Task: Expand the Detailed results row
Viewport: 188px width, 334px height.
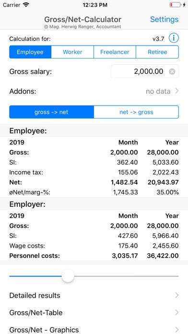Action: pos(94,296)
